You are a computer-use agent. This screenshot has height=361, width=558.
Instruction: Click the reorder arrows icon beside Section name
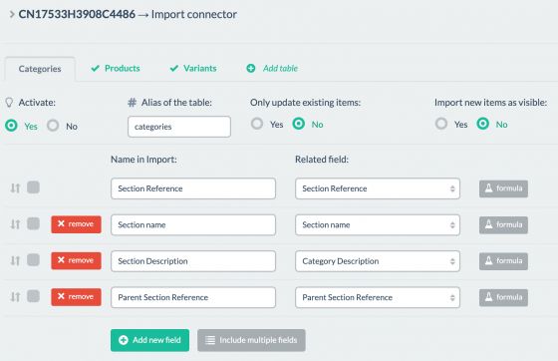click(x=15, y=224)
